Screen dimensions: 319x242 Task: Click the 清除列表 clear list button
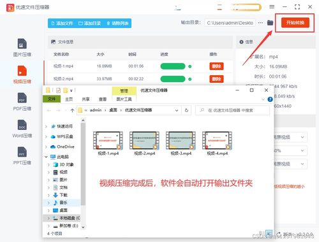117,23
